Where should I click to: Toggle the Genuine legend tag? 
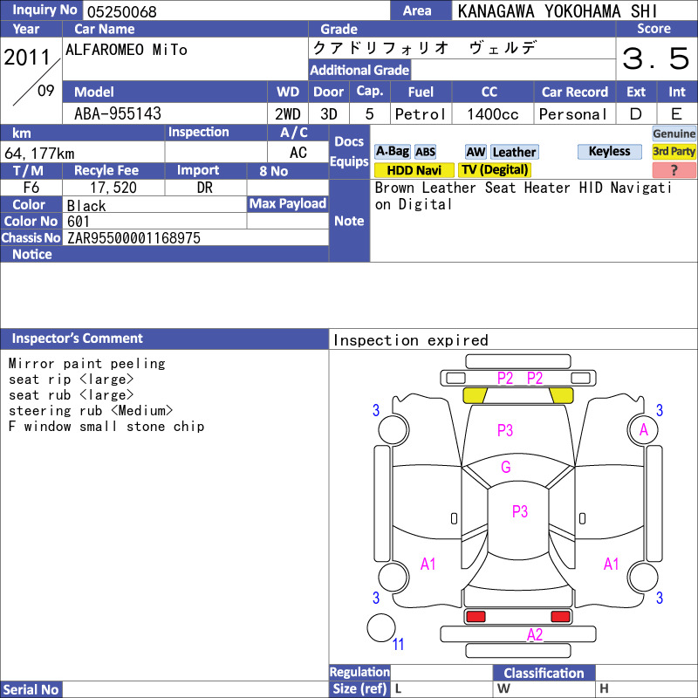coord(674,133)
